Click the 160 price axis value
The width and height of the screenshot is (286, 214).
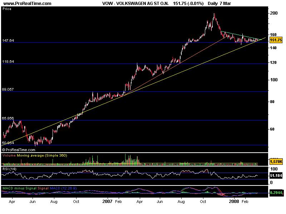(x=273, y=35)
